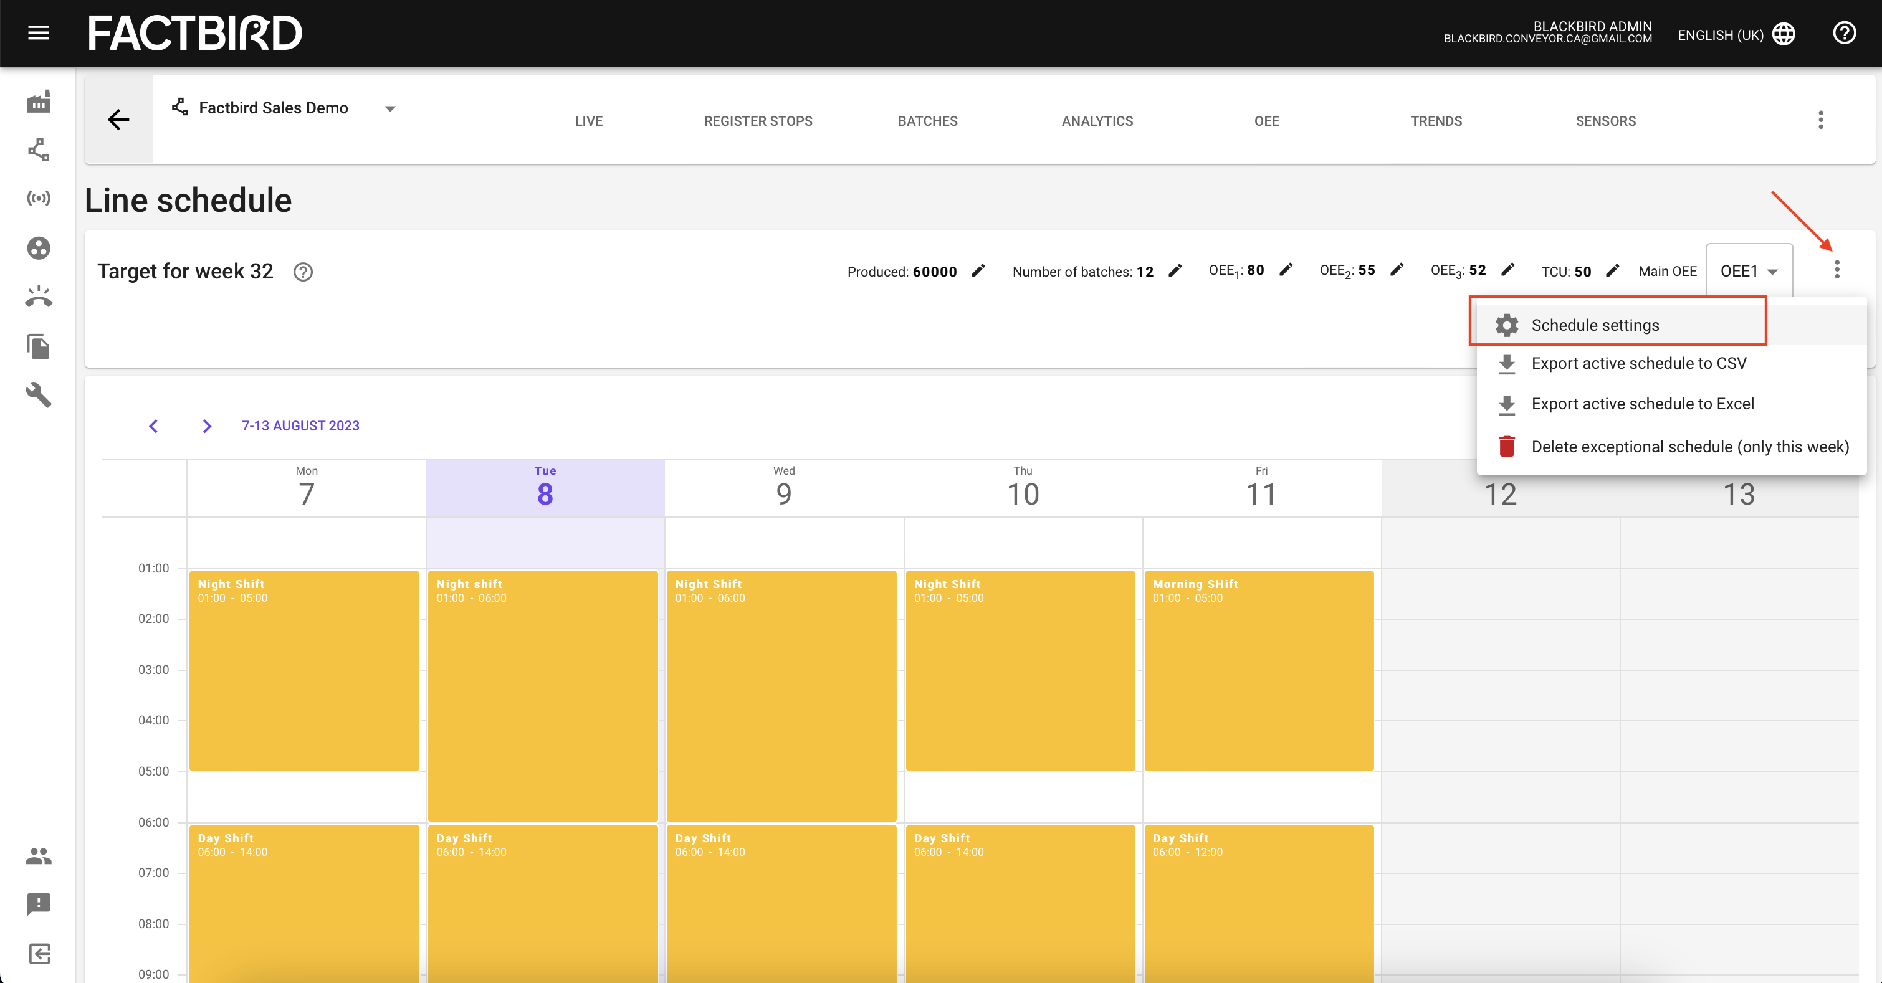Open the lines network icon in sidebar
The height and width of the screenshot is (983, 1882).
pyautogui.click(x=39, y=150)
